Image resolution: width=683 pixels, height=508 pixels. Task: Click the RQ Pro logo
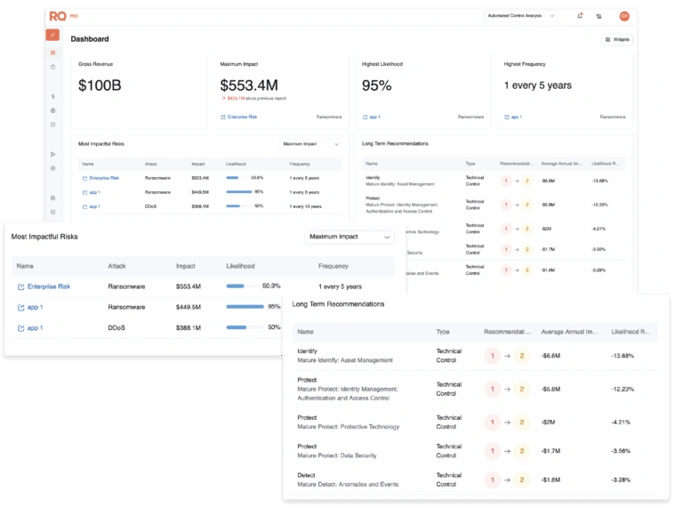(x=60, y=16)
